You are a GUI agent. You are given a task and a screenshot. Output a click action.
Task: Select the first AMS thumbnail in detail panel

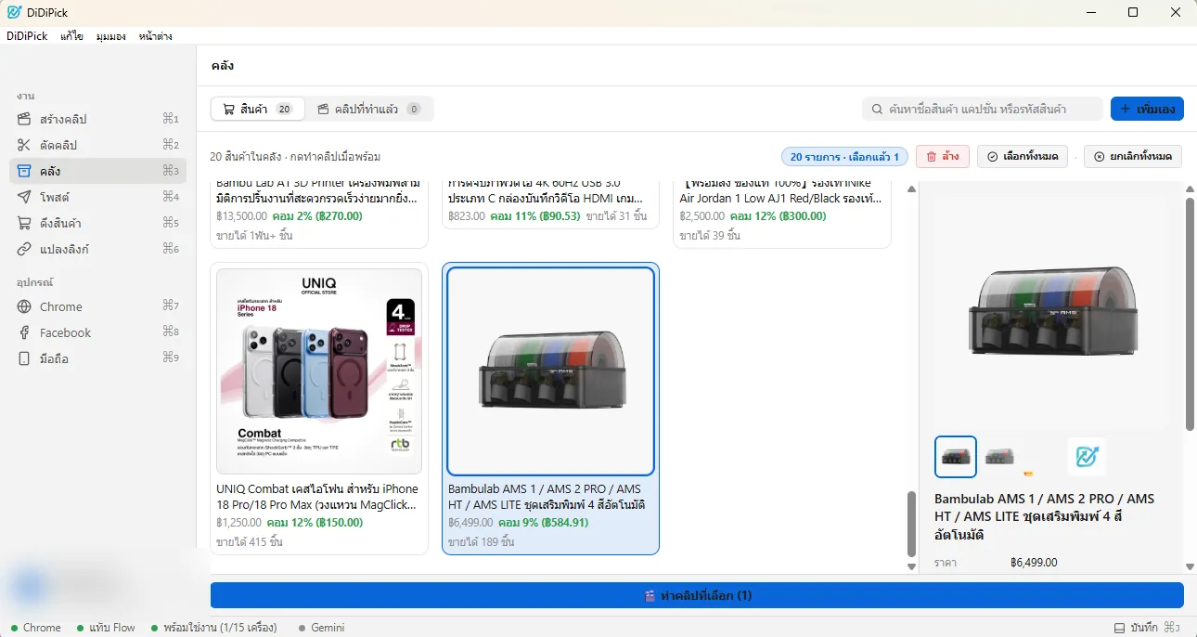pyautogui.click(x=955, y=456)
